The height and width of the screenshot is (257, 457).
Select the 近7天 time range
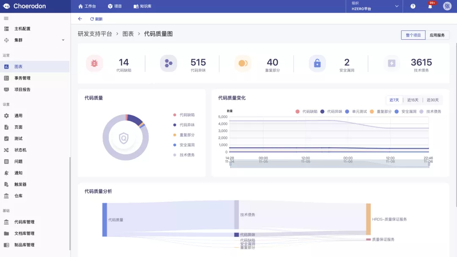click(394, 100)
